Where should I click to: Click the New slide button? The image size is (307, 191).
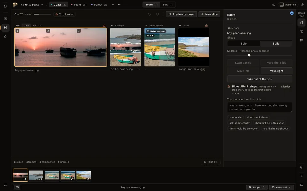coord(209,14)
